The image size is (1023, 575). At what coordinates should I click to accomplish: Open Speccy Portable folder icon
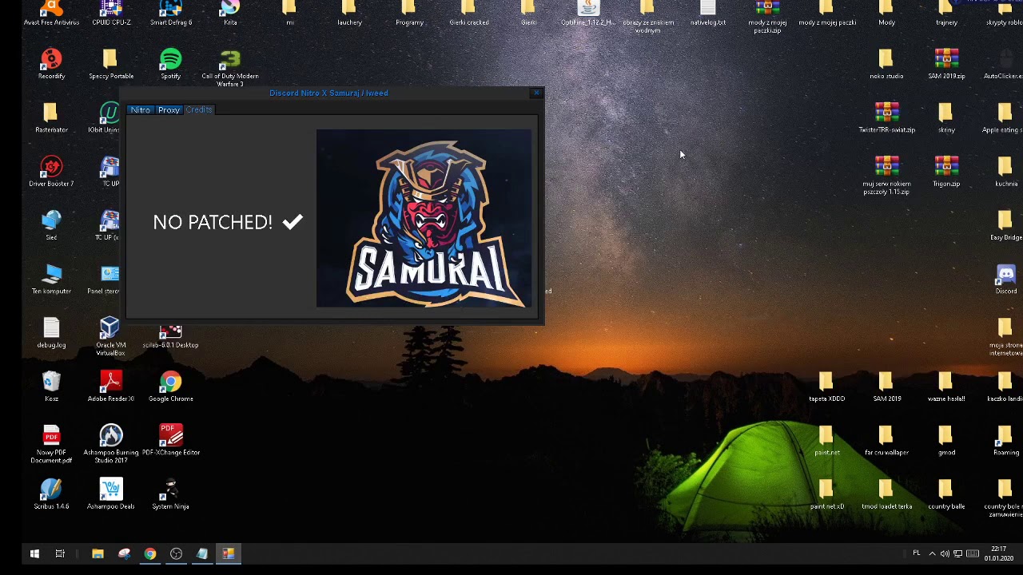pyautogui.click(x=110, y=65)
